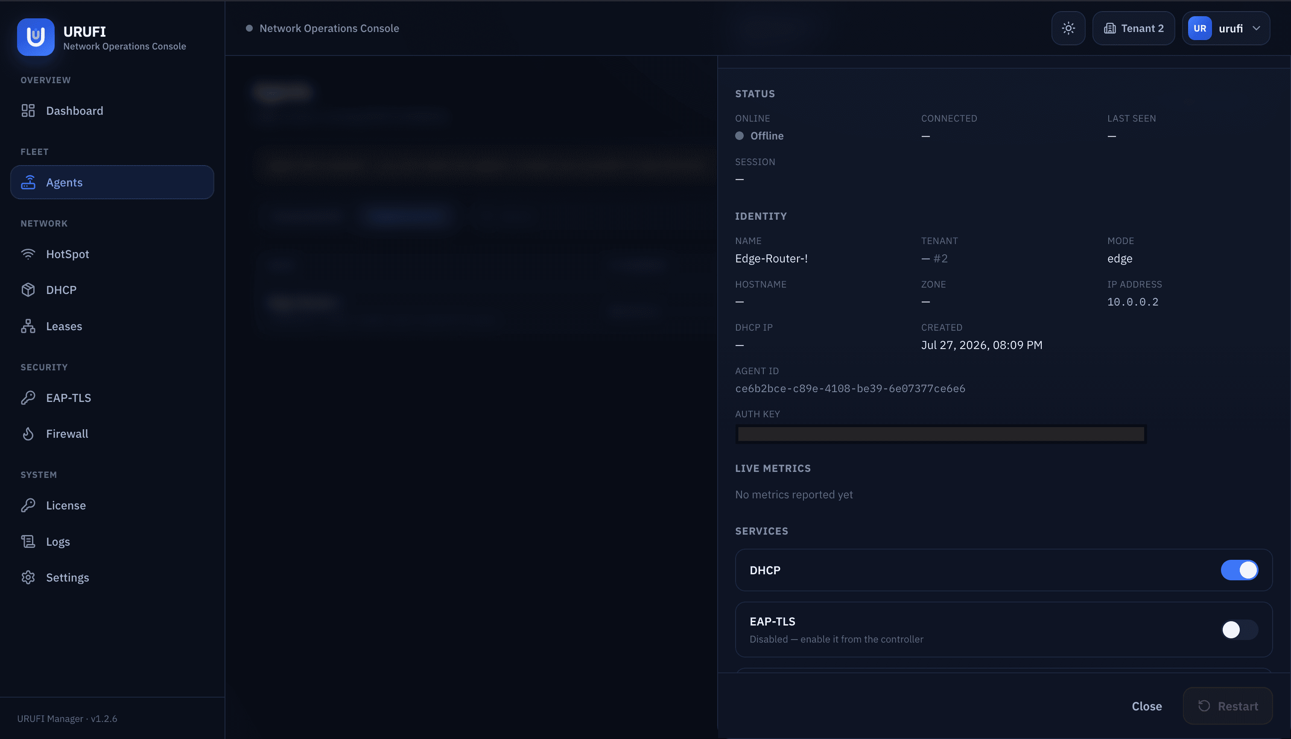This screenshot has width=1291, height=739.
Task: Open Logs from the sidebar
Action: [x=112, y=541]
